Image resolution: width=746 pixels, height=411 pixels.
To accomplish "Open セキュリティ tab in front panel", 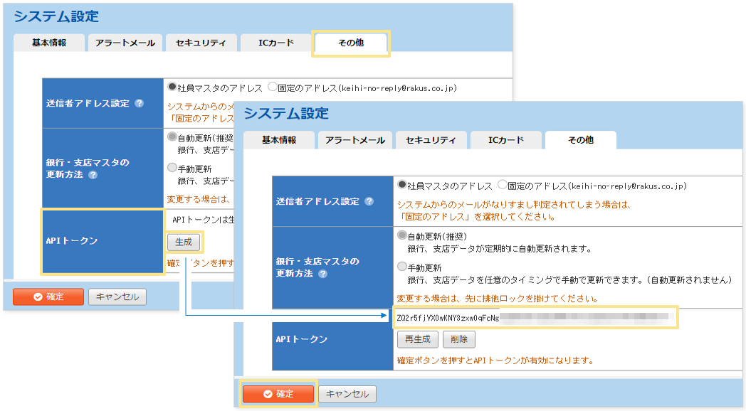I will pyautogui.click(x=431, y=140).
